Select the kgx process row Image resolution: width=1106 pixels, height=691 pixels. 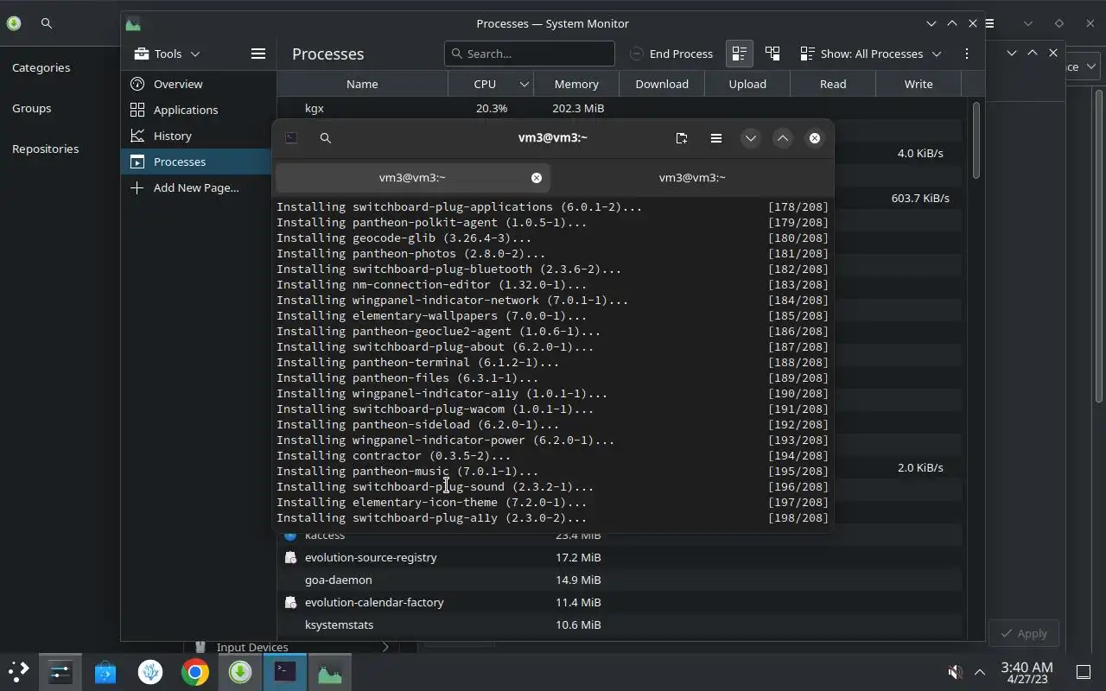click(x=619, y=108)
